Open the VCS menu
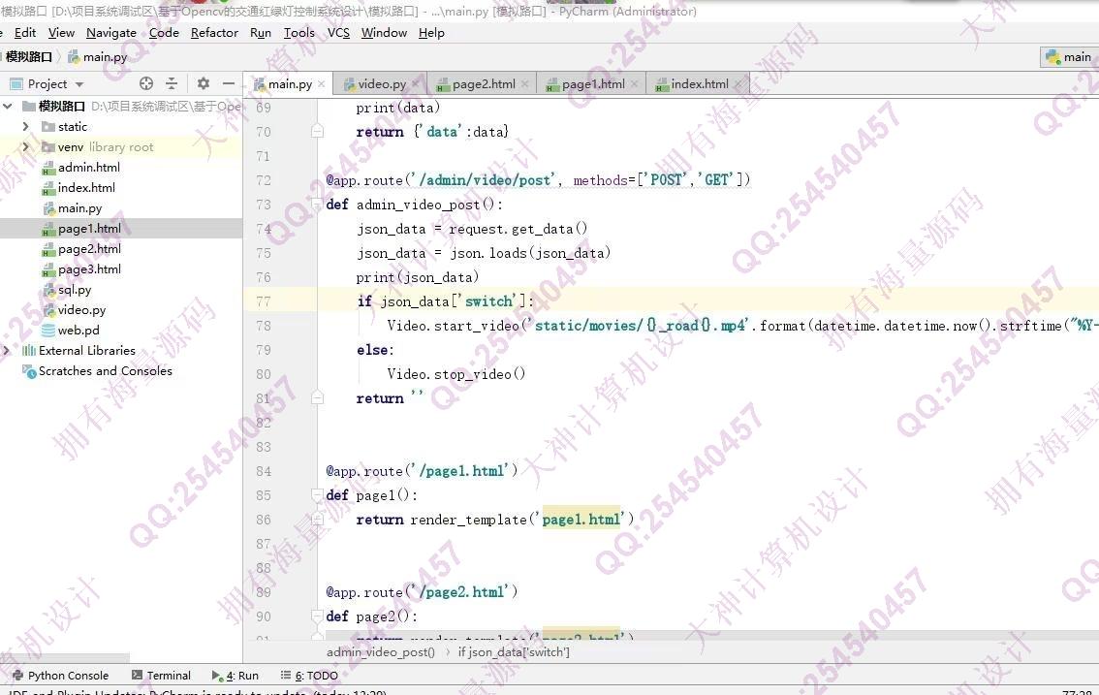The height and width of the screenshot is (695, 1099). pos(338,33)
